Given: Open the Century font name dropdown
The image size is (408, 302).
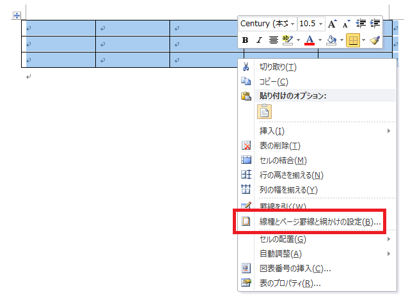Looking at the screenshot, I should point(292,24).
